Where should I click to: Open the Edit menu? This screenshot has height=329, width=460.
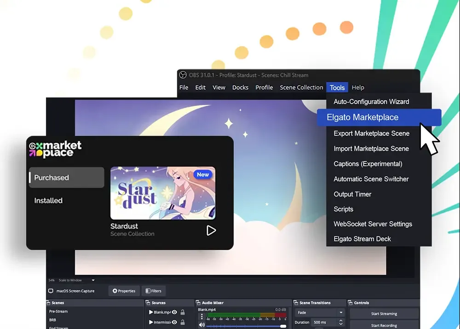coord(201,87)
